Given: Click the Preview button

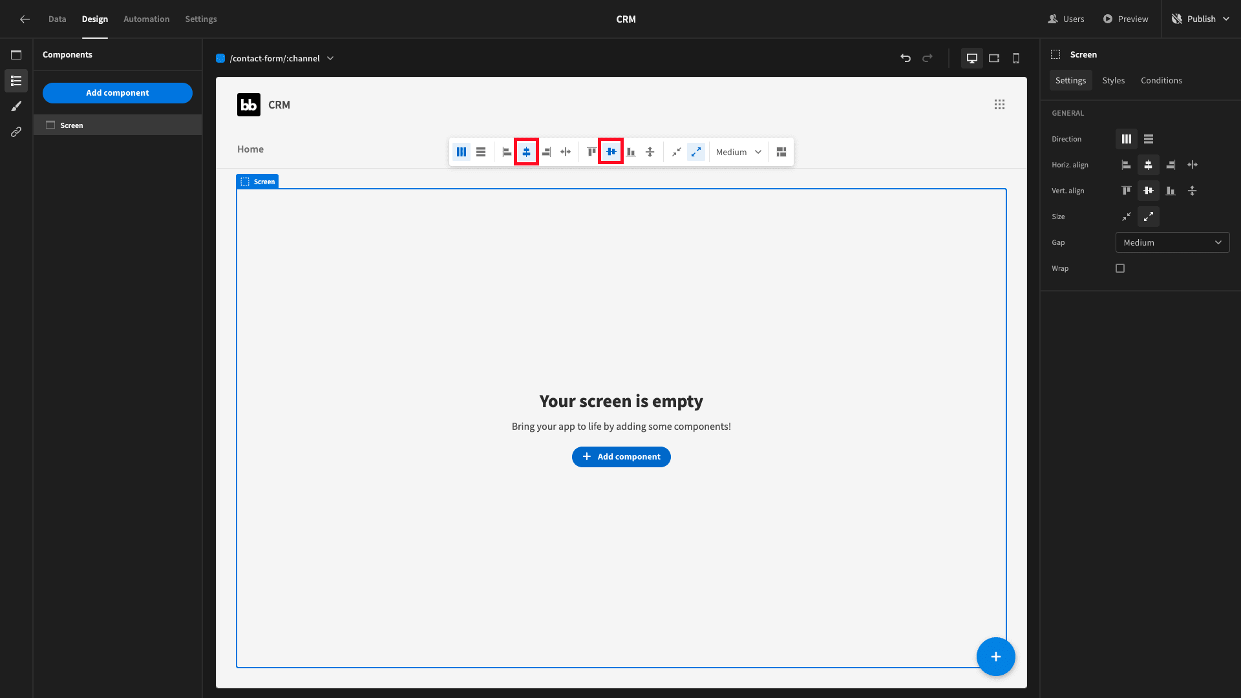Looking at the screenshot, I should pos(1125,19).
